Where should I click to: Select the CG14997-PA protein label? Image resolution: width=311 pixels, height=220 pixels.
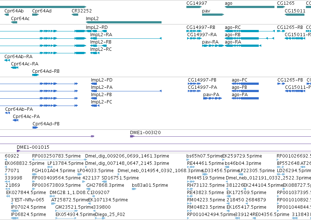point(202,87)
